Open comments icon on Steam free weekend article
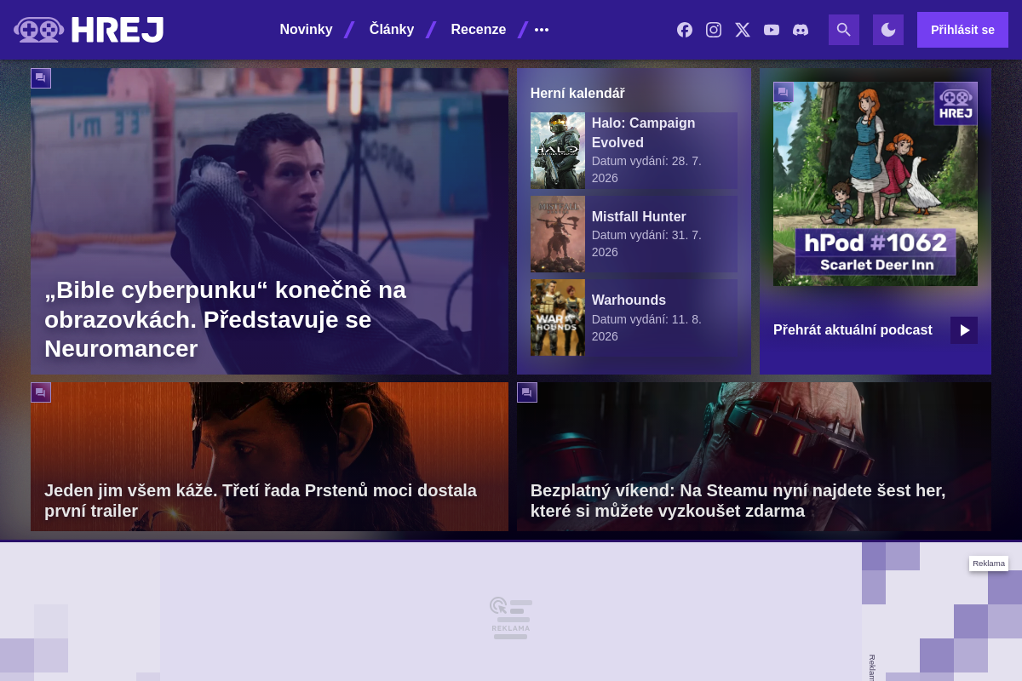This screenshot has width=1022, height=681. [x=527, y=392]
